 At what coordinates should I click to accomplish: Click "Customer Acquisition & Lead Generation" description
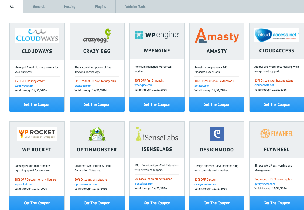(x=93, y=168)
